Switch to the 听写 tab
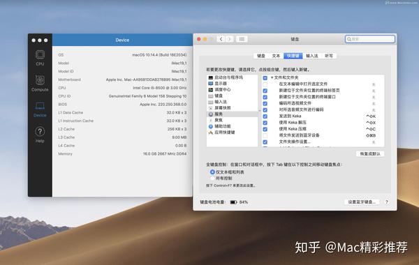 329,56
